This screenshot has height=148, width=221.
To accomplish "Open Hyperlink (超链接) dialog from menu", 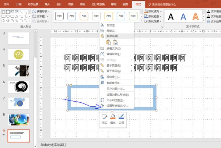I will point(113,77).
